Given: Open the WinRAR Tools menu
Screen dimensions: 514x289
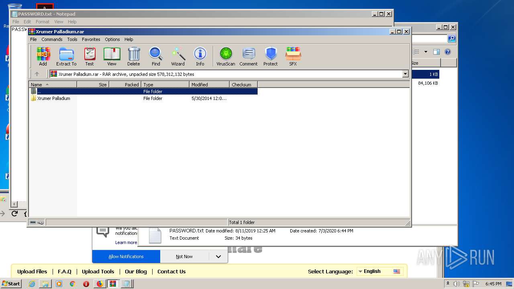Looking at the screenshot, I should [x=72, y=39].
